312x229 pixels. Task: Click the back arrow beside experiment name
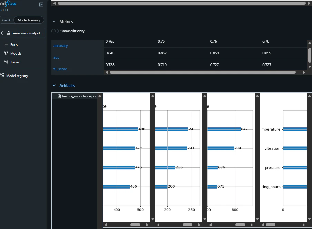2,33
